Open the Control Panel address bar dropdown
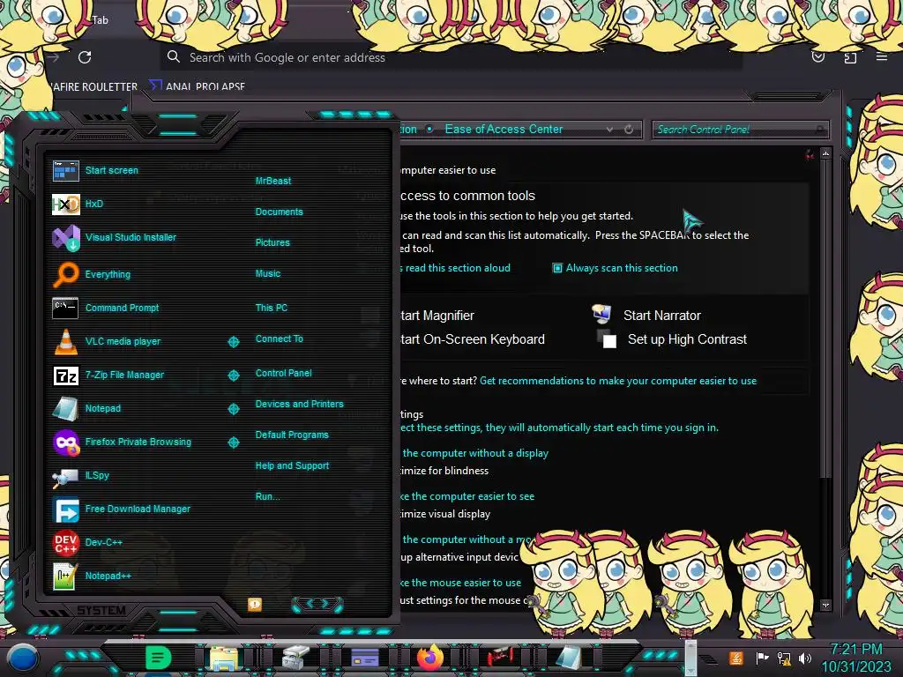The width and height of the screenshot is (903, 677). pos(610,130)
